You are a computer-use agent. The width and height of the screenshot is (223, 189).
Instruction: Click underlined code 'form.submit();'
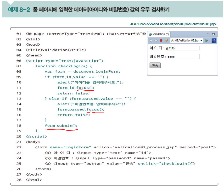pos(61,126)
